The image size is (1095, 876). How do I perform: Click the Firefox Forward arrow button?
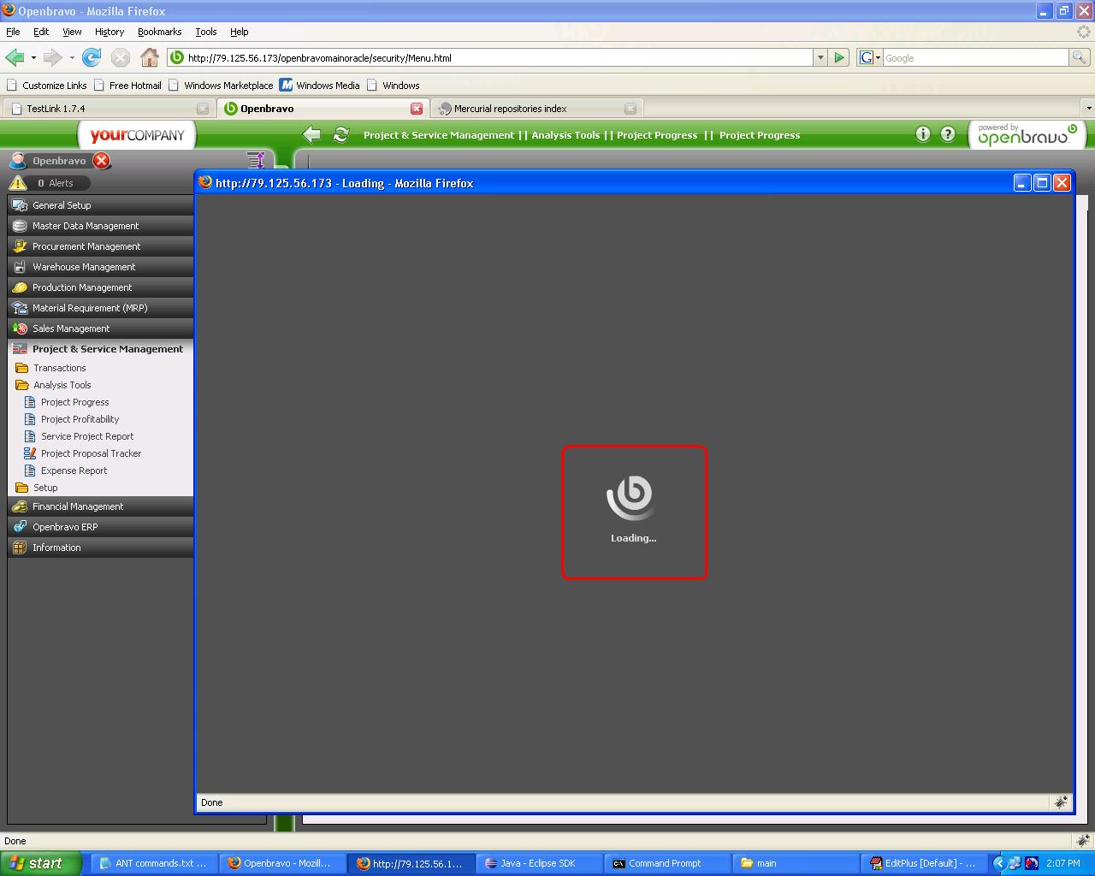tap(52, 57)
